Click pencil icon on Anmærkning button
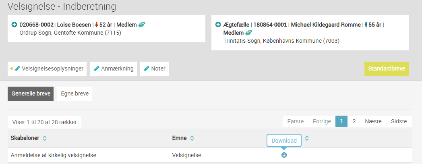422x164 pixels. (96, 69)
